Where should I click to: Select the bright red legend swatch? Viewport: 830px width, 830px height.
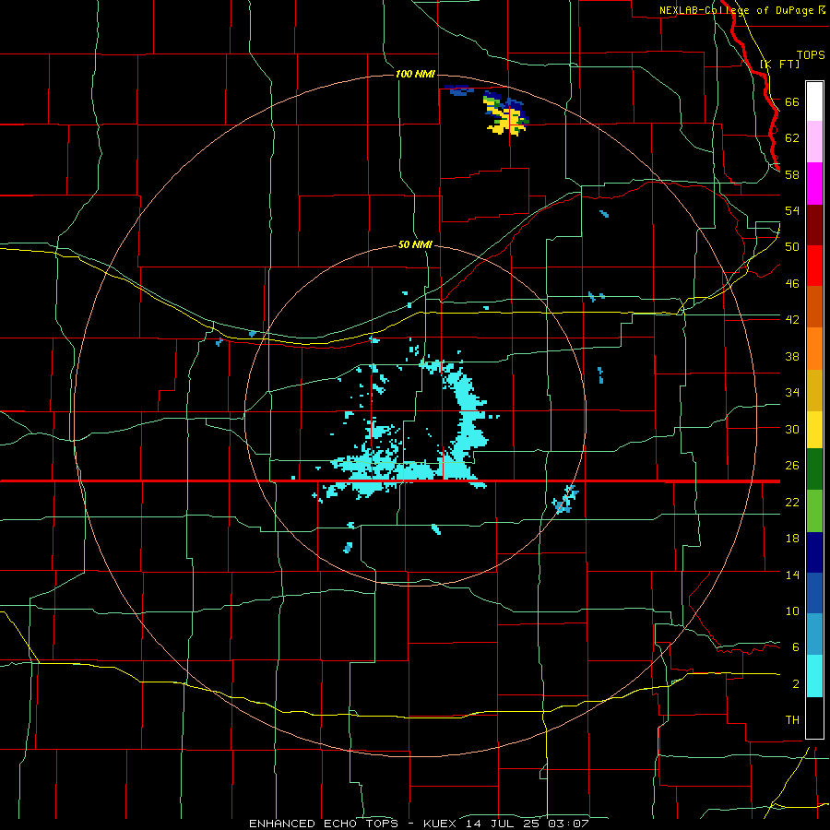814,266
